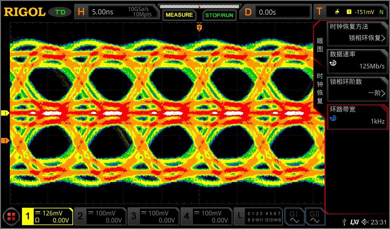Click the orange H horizontal label
390x229 pixels.
pyautogui.click(x=81, y=12)
